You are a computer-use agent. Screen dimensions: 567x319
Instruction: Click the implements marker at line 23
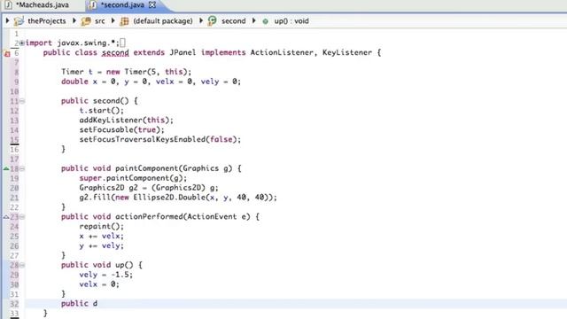6,217
